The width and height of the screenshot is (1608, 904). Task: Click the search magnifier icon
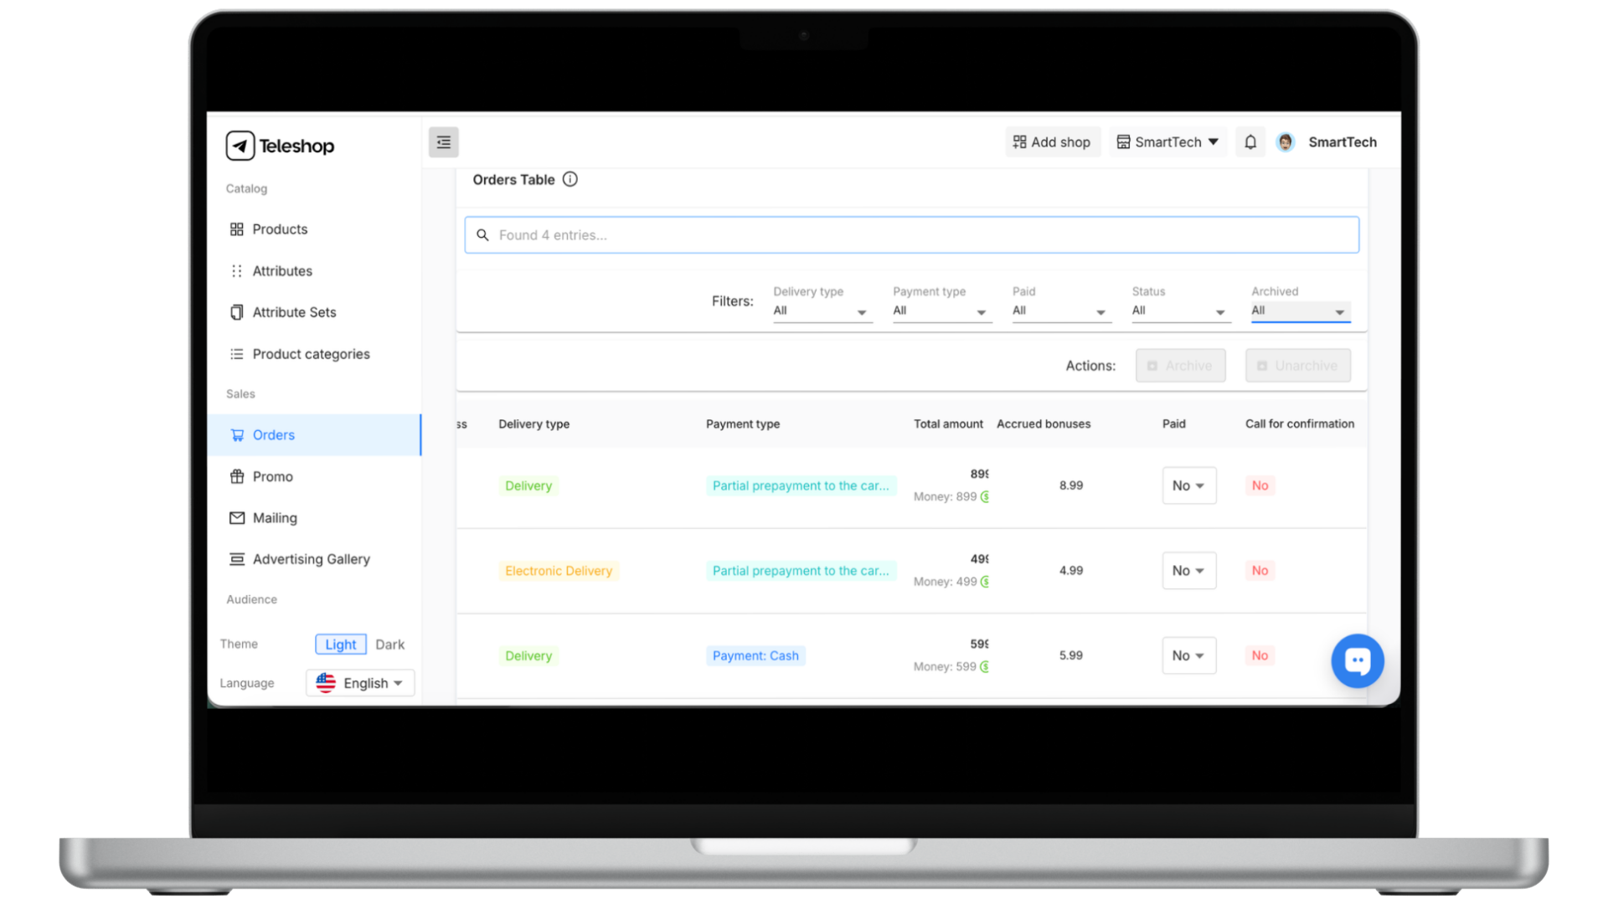click(482, 235)
